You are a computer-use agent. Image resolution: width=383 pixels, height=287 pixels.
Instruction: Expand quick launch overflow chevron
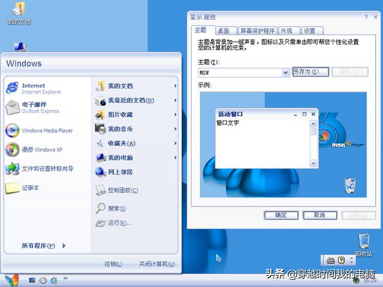tap(65, 278)
